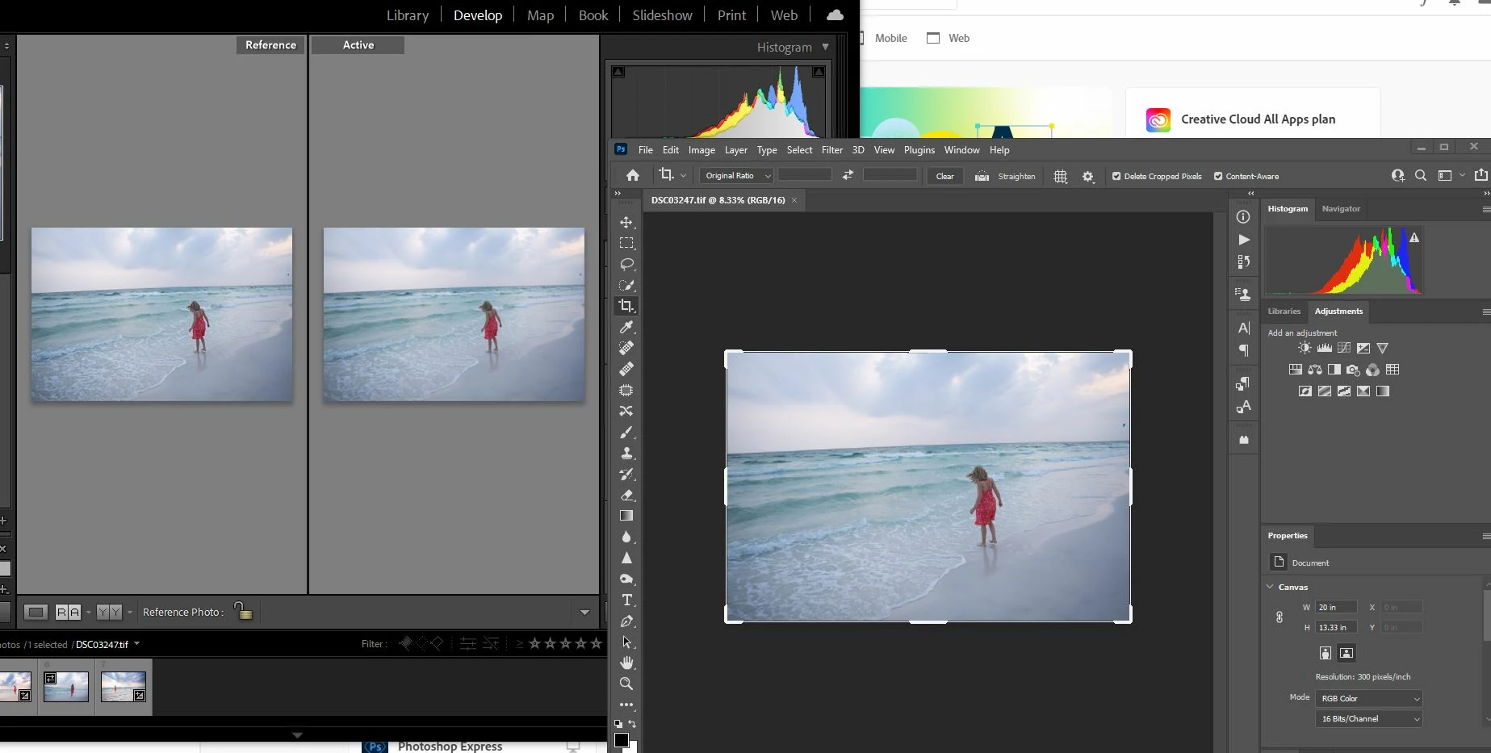
Task: Open crop settings gear menu
Action: coord(1088,176)
